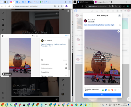Follow the reel author via Follow button
The height and width of the screenshot is (107, 131).
tap(24, 86)
